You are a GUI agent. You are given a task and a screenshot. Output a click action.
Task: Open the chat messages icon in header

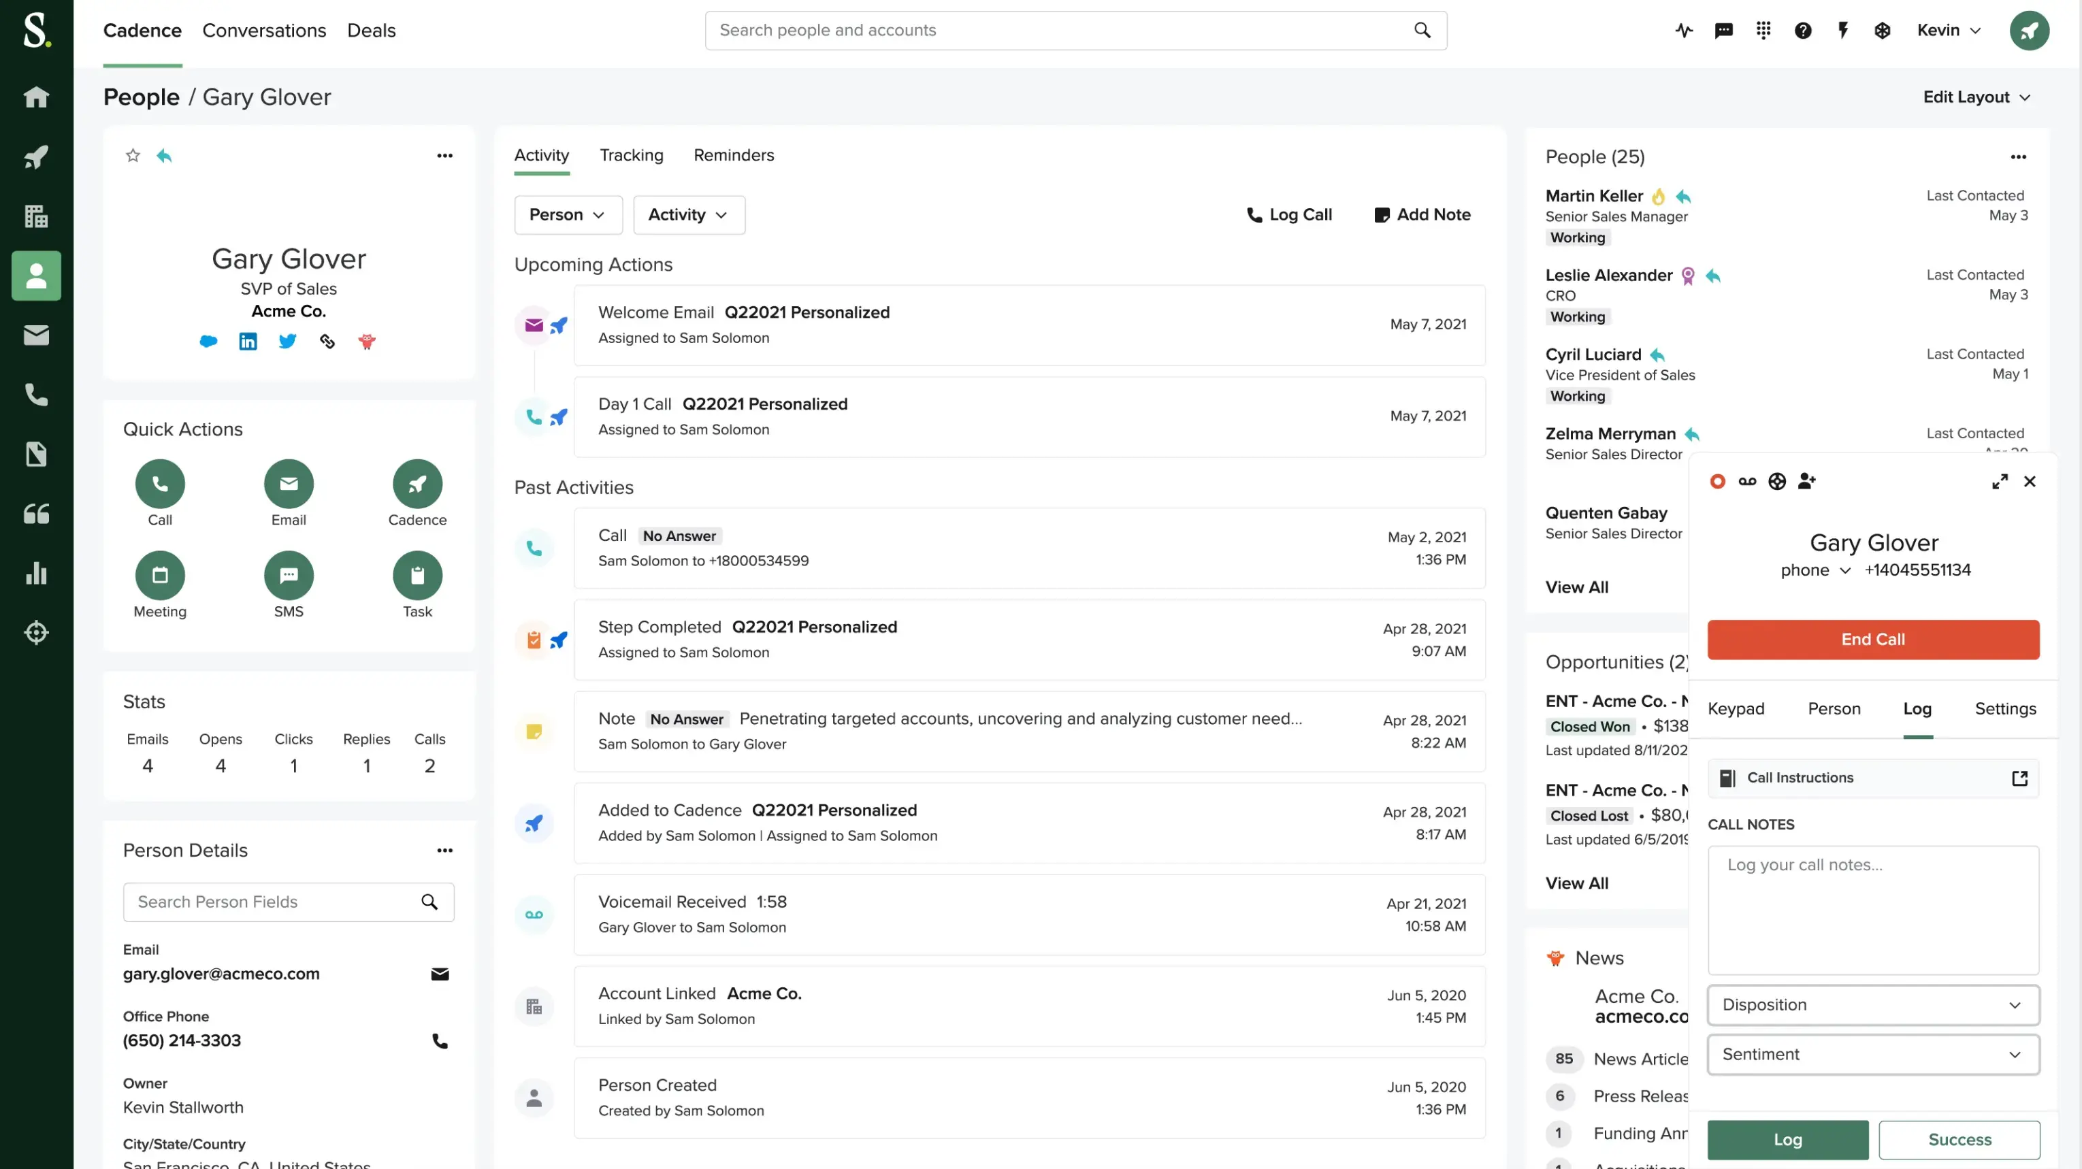[x=1723, y=31]
